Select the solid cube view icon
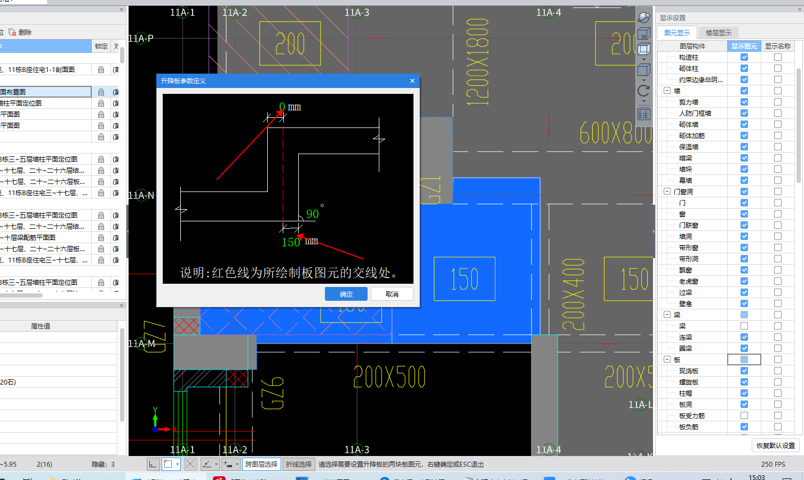The image size is (804, 480). pos(644,70)
